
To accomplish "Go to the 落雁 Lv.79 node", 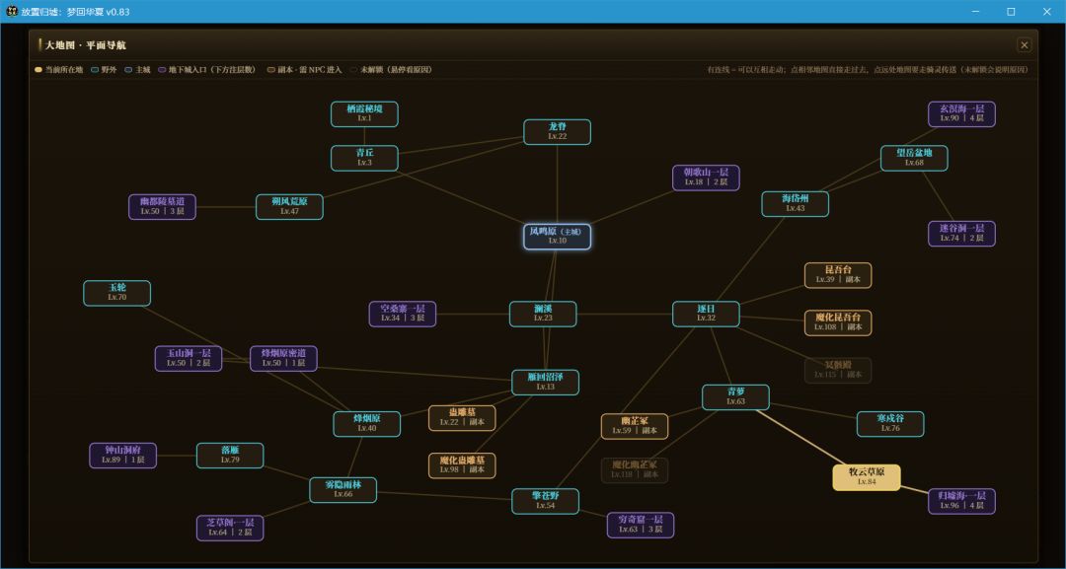I will click(x=230, y=456).
